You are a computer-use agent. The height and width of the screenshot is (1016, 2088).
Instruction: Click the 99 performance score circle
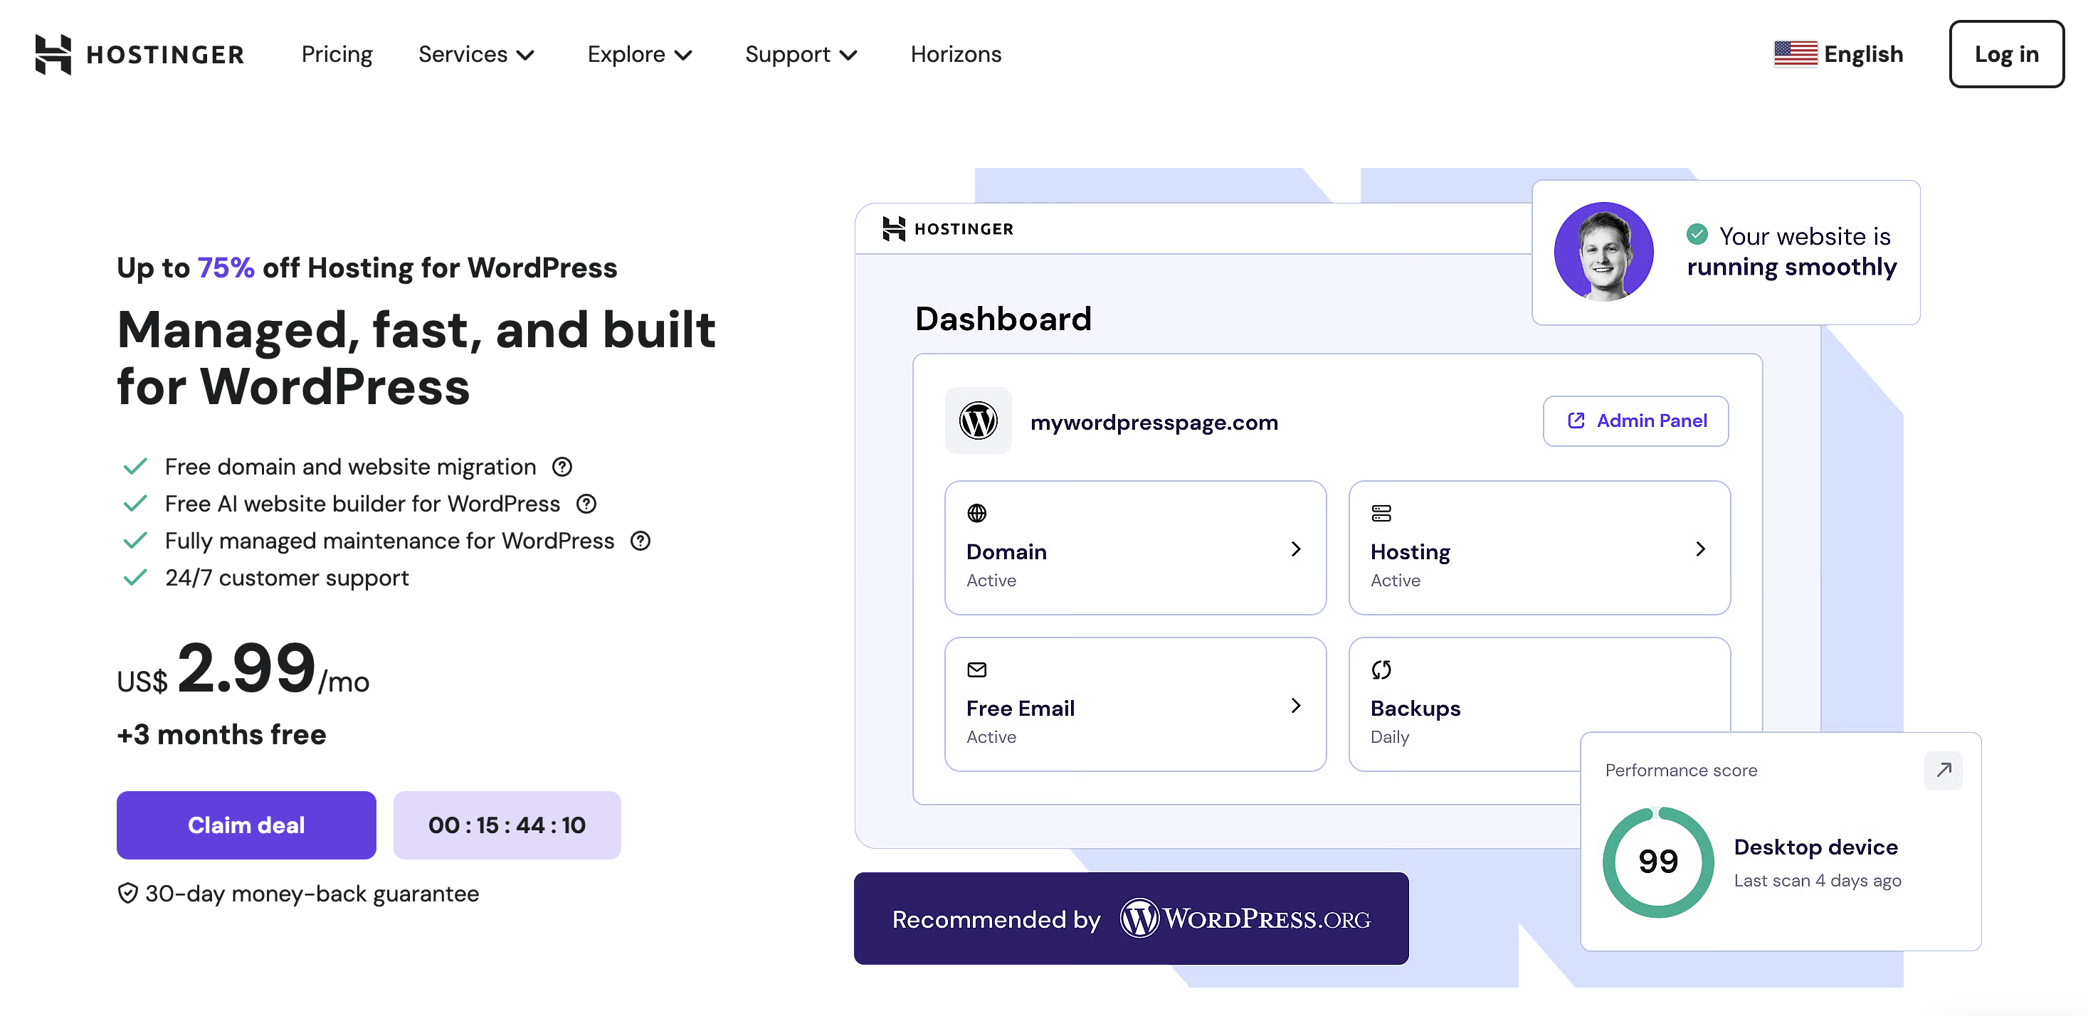[x=1657, y=861]
